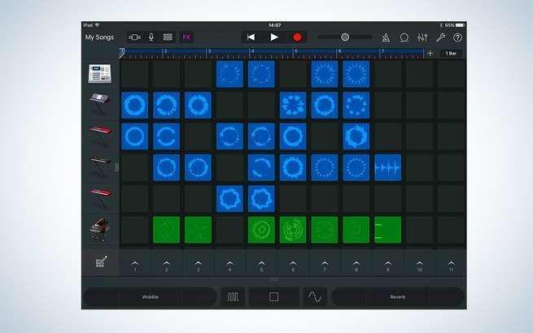The height and width of the screenshot is (333, 533).
Task: Tap the 14:07 clock in status bar
Action: click(x=275, y=25)
